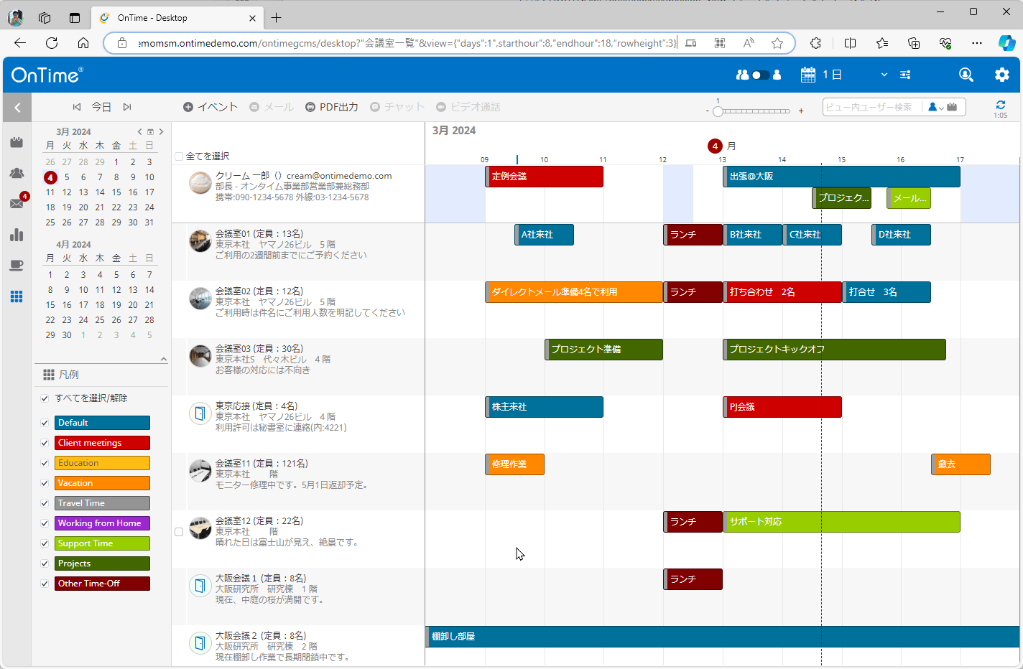Image resolution: width=1023 pixels, height=669 pixels.
Task: Click the zoom slider handle
Action: pyautogui.click(x=718, y=111)
